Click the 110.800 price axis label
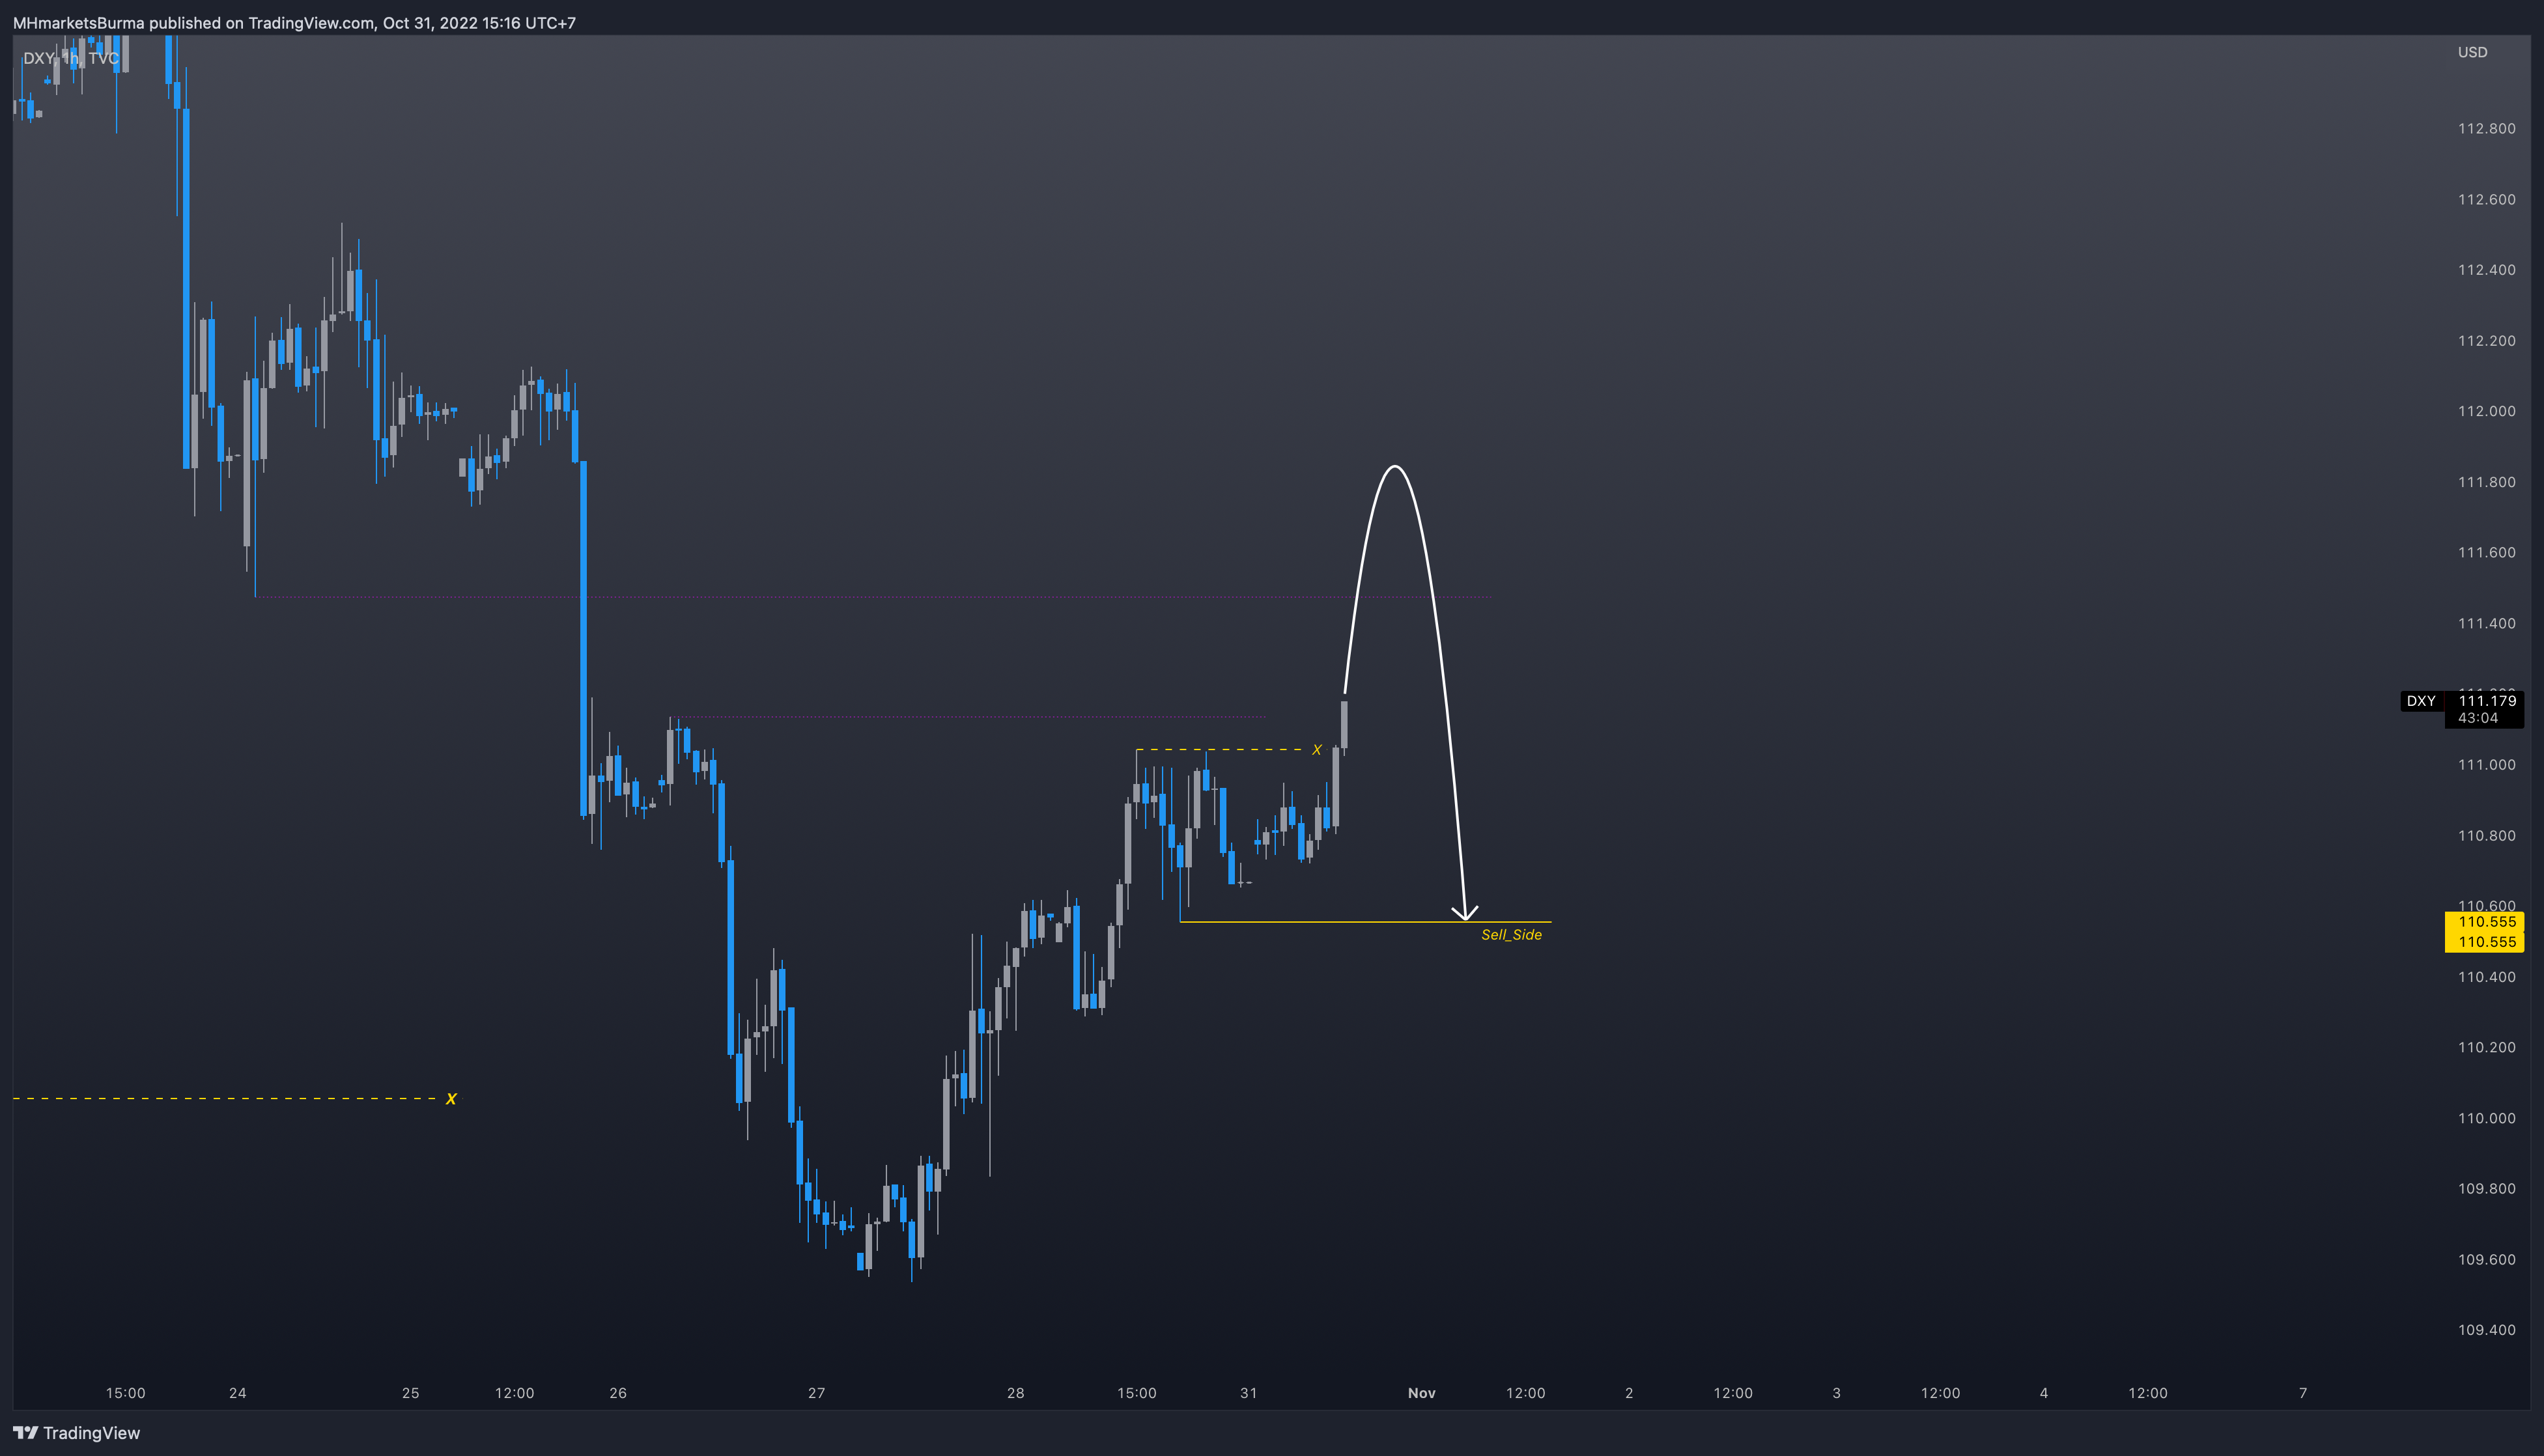 coord(2486,836)
